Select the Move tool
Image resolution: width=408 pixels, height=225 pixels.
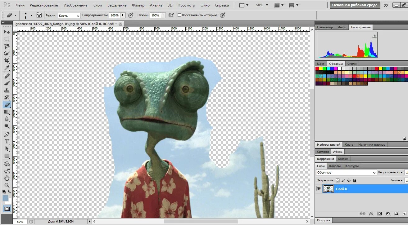(x=7, y=32)
